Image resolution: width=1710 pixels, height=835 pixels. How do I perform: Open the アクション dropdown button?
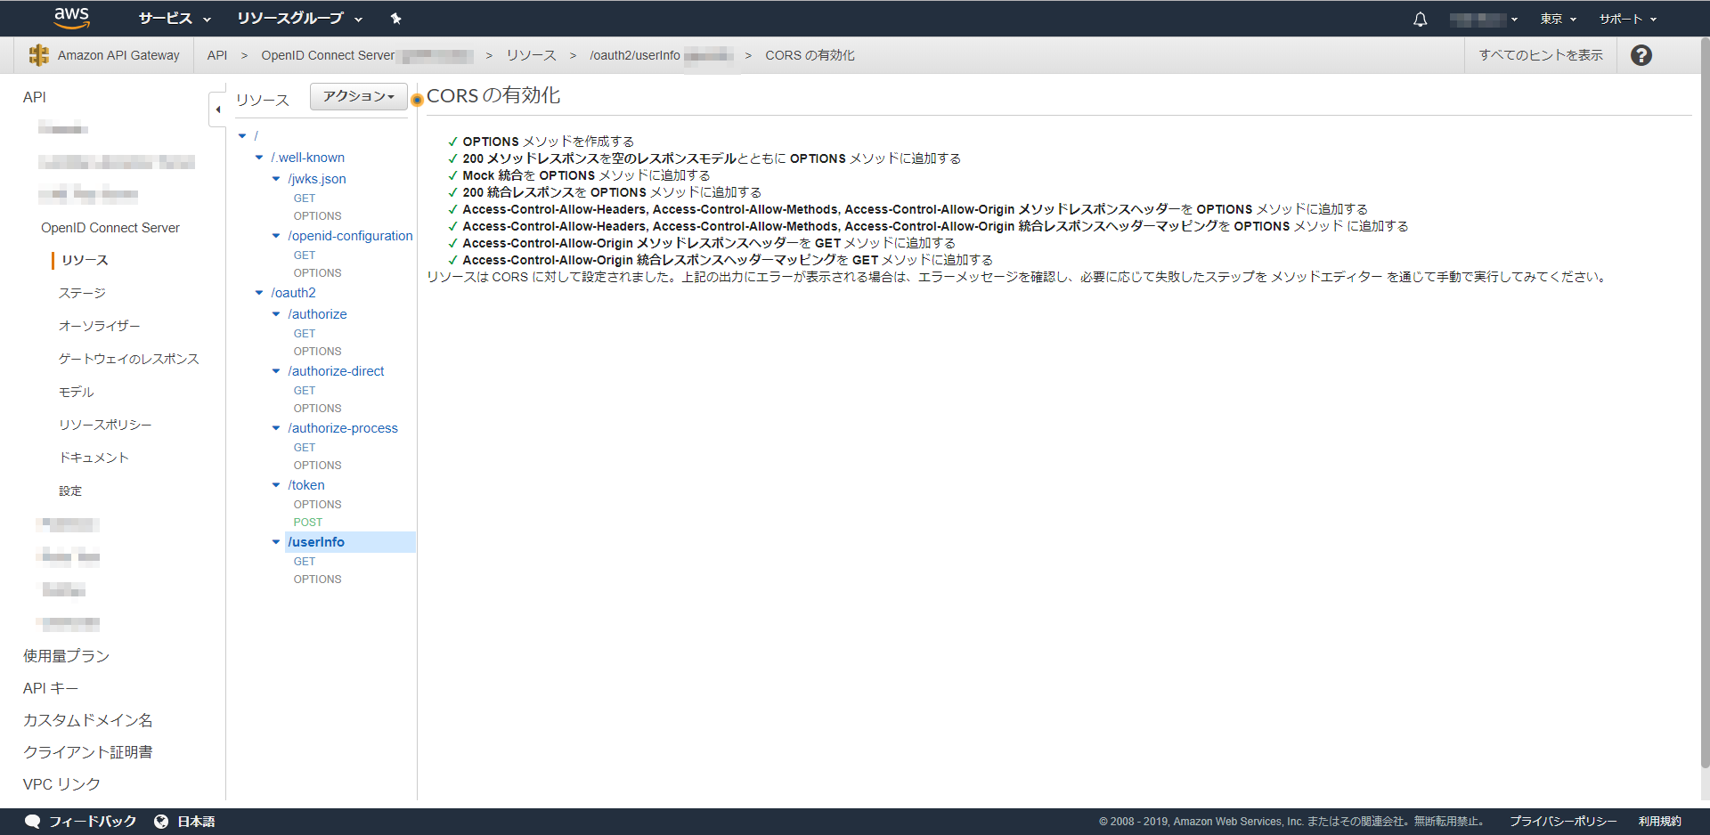(358, 96)
